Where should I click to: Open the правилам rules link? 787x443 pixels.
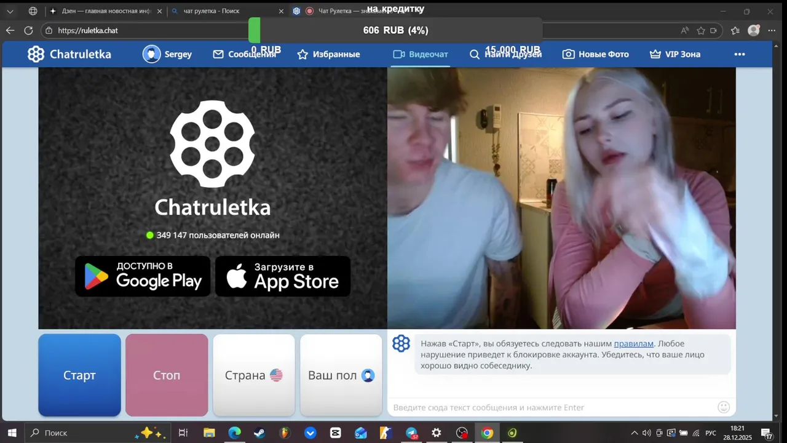(x=633, y=344)
